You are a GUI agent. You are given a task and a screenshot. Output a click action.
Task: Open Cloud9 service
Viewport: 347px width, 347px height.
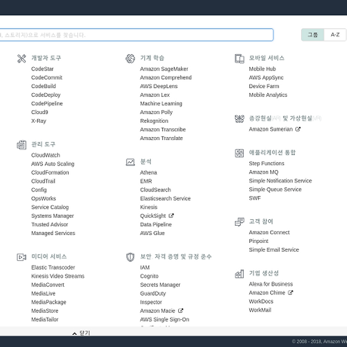pos(39,112)
